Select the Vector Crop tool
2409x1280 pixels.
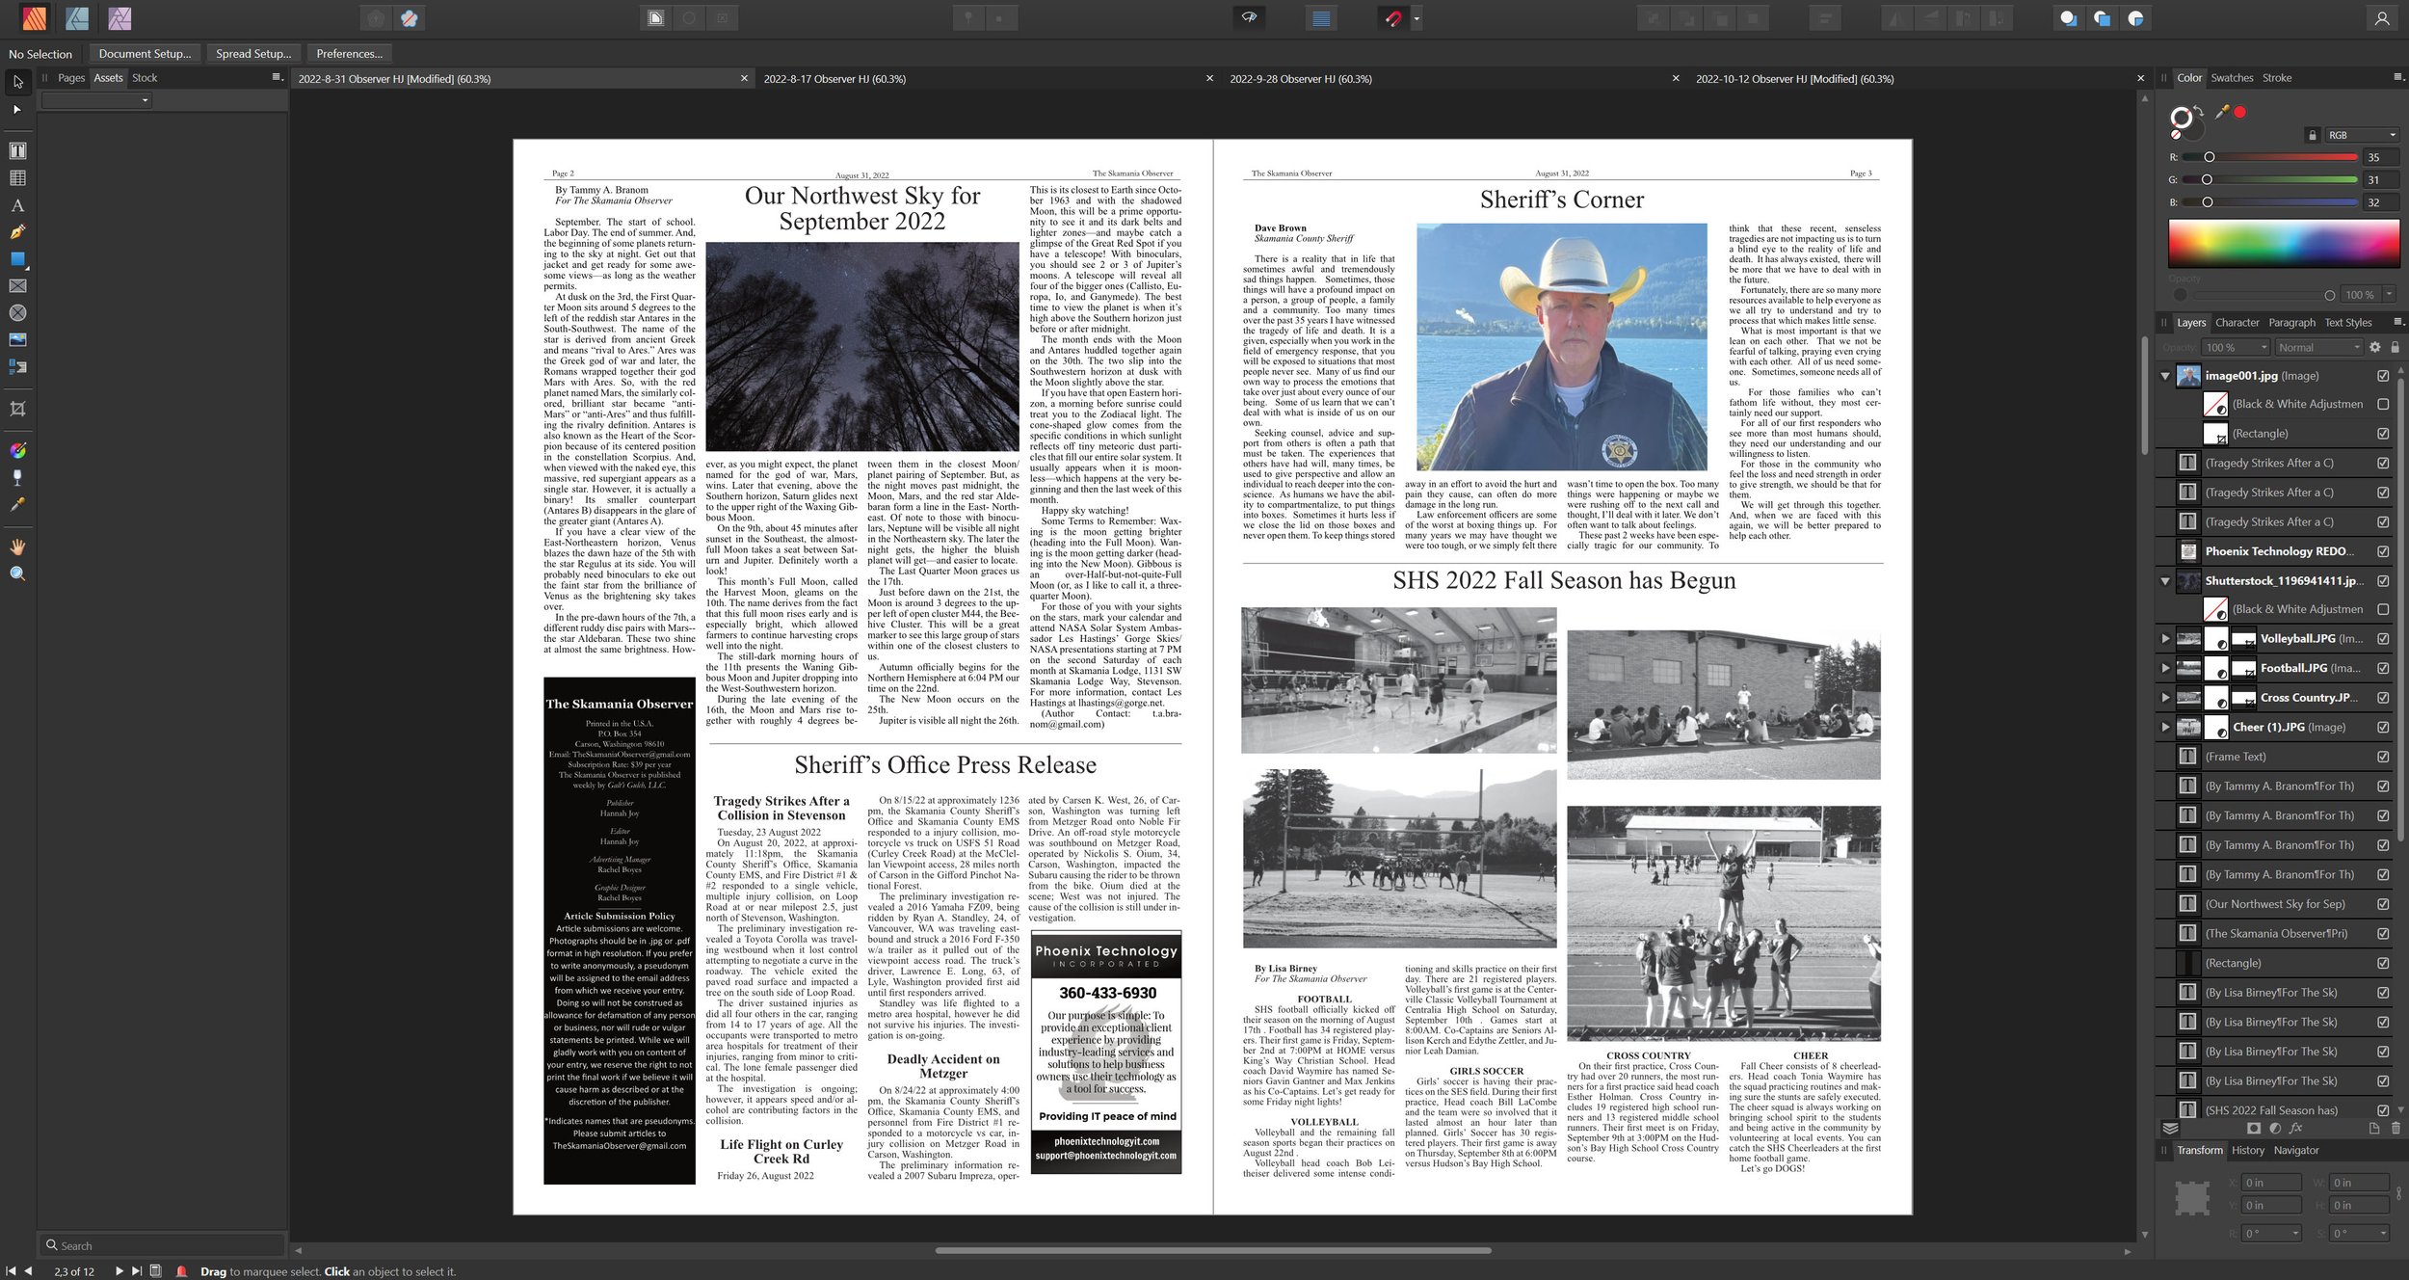pyautogui.click(x=17, y=409)
